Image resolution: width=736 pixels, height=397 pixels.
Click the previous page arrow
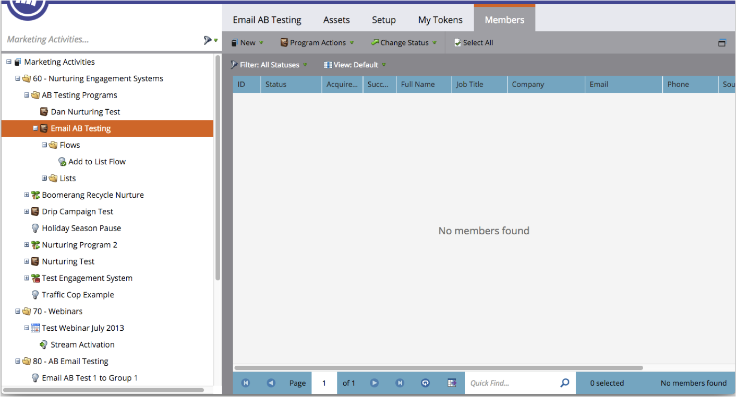coord(271,383)
